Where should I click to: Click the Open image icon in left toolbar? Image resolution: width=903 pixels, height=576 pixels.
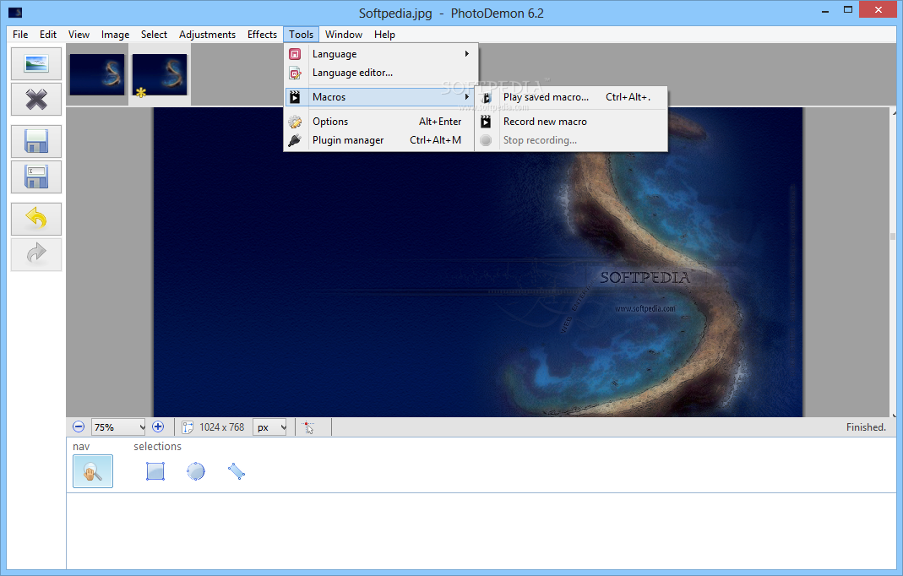pos(36,63)
